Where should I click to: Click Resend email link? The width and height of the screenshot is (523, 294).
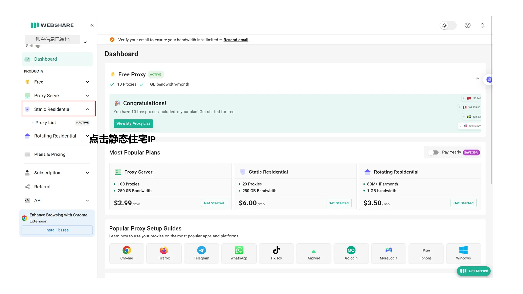pyautogui.click(x=236, y=40)
